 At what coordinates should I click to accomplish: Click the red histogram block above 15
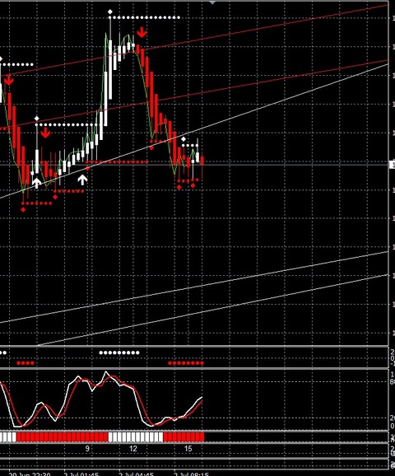(x=184, y=437)
